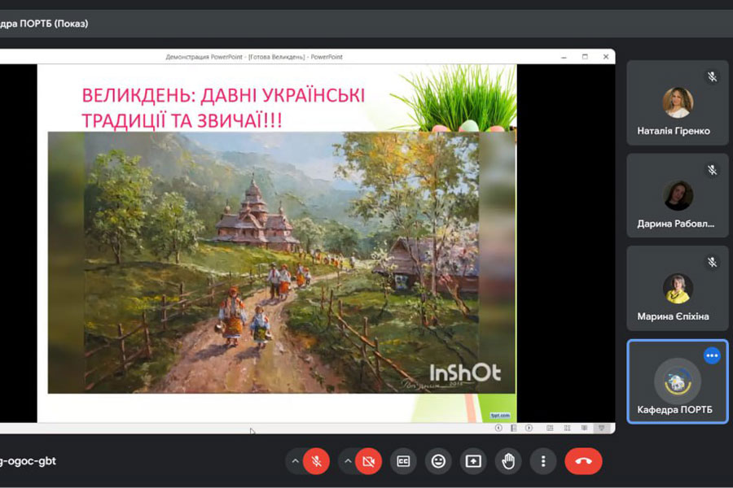The image size is (733, 488).
Task: Go to next slide arrow in PowerPoint status bar
Action: [x=529, y=429]
